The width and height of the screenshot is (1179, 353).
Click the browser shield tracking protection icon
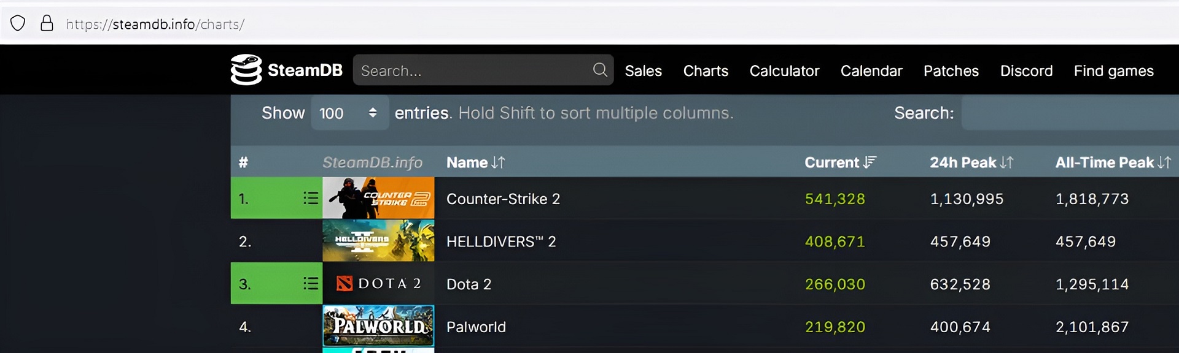click(18, 23)
